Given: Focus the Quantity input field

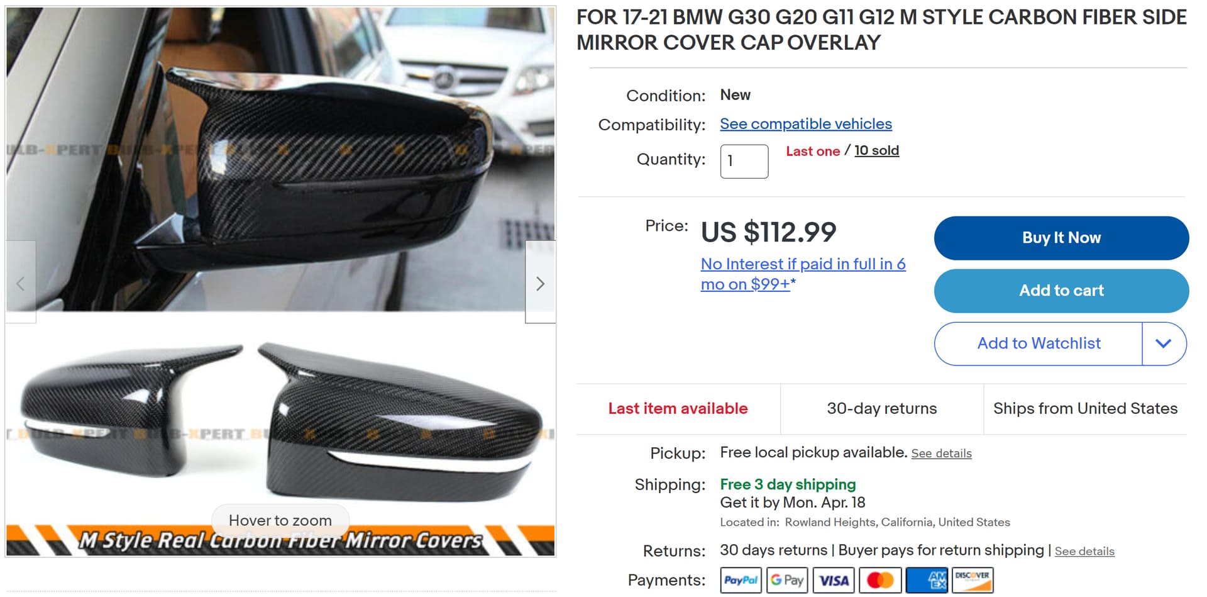Looking at the screenshot, I should [744, 161].
